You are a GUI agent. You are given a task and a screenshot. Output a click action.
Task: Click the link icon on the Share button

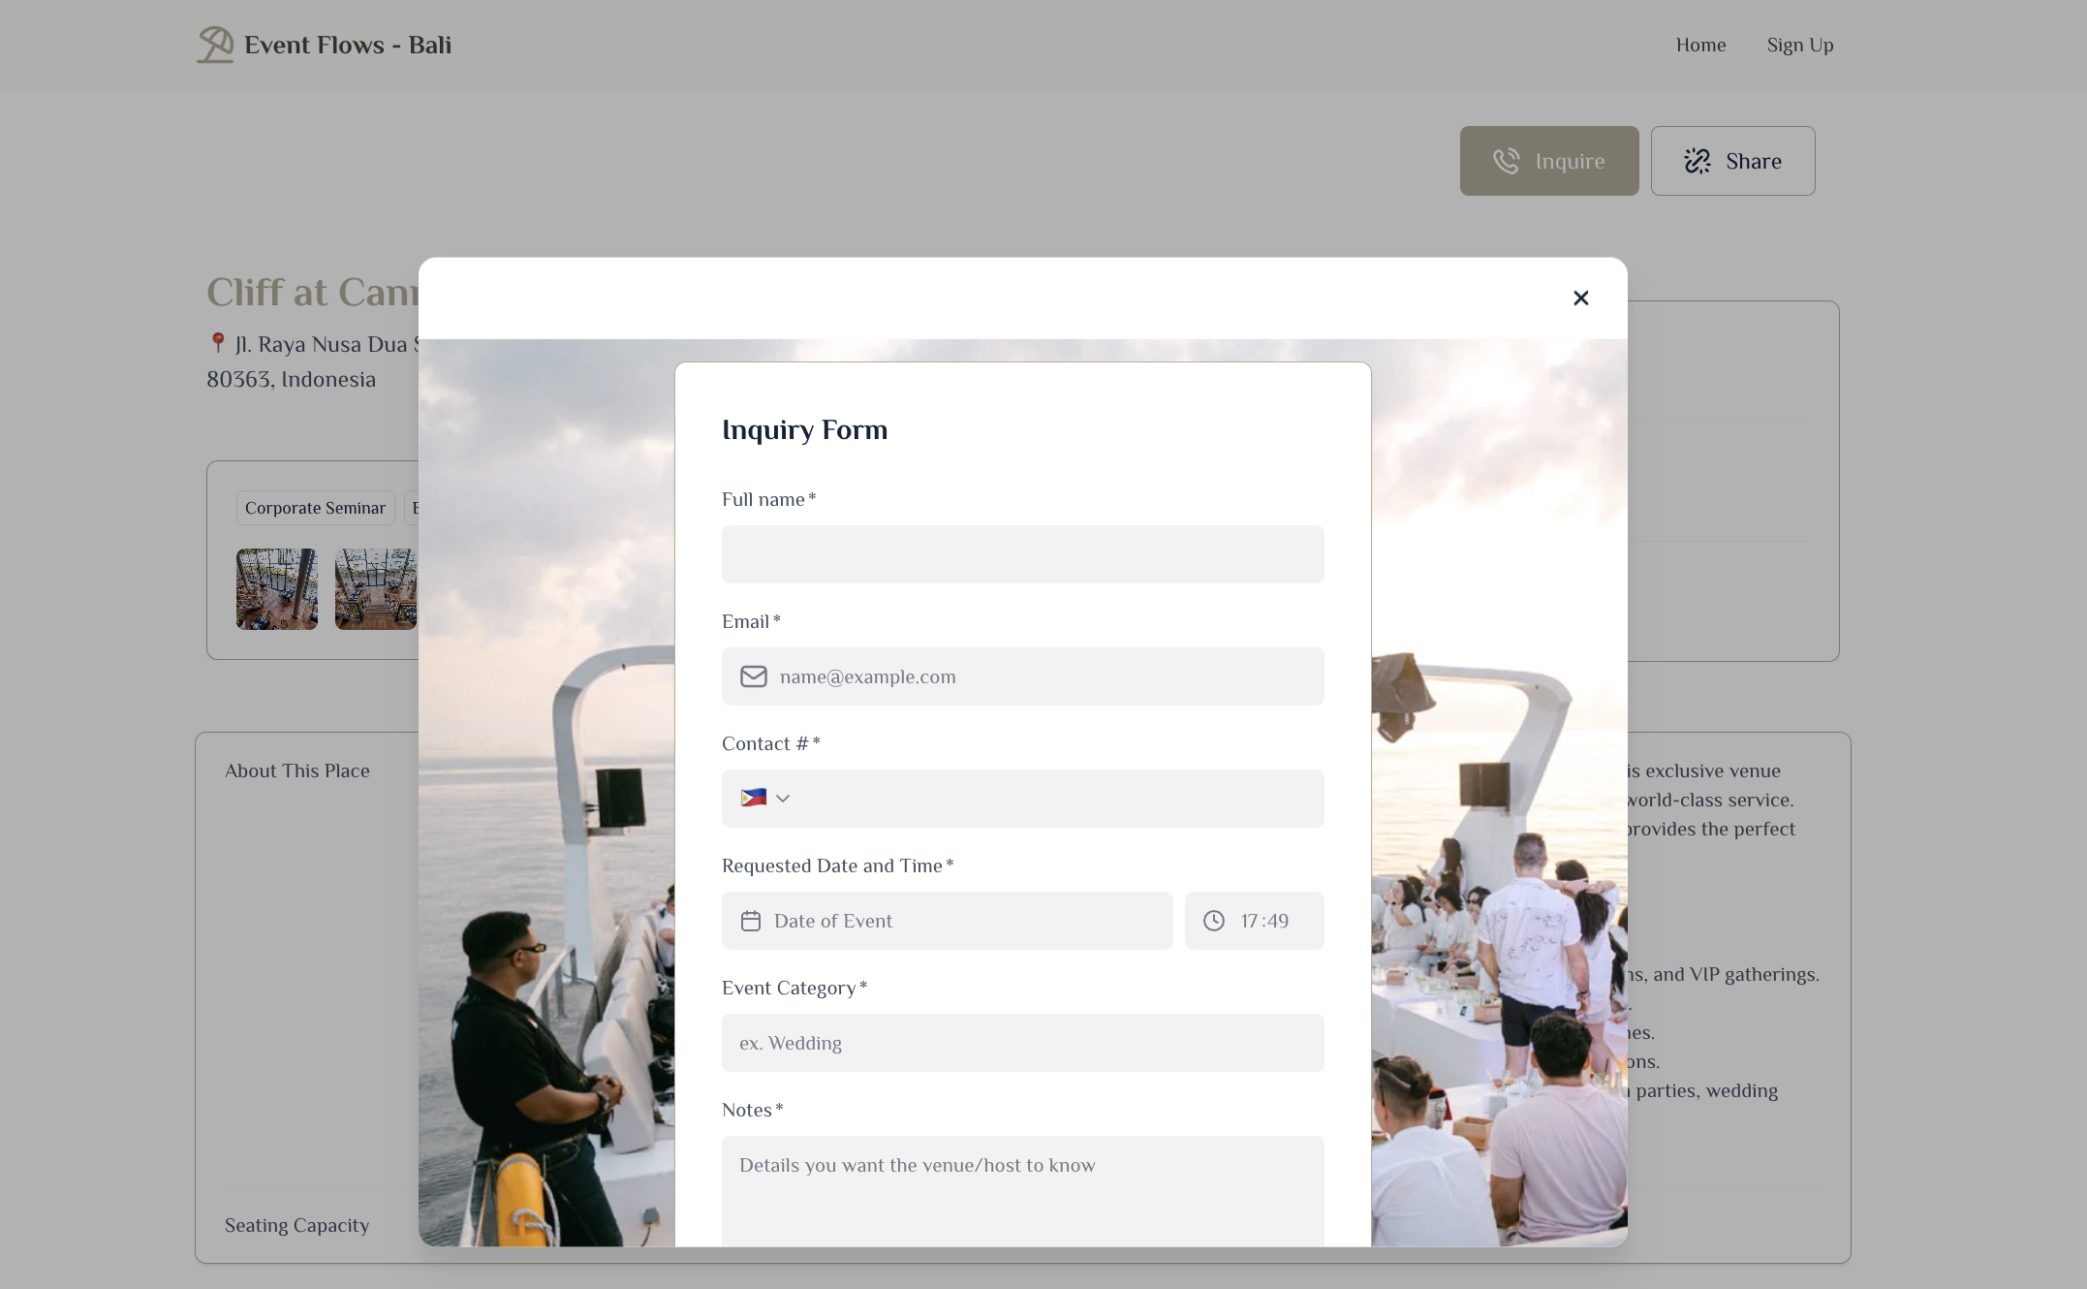coord(1697,161)
